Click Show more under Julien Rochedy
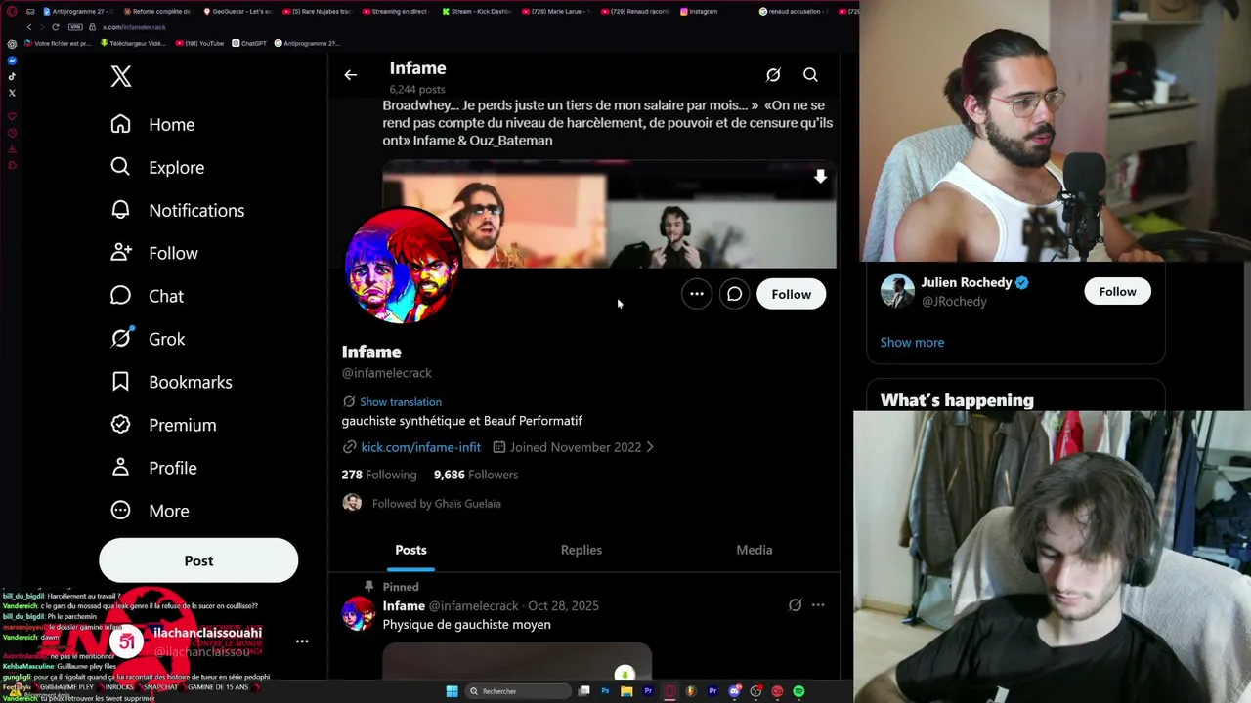Screen dimensions: 1251x703 pyautogui.click(x=912, y=342)
